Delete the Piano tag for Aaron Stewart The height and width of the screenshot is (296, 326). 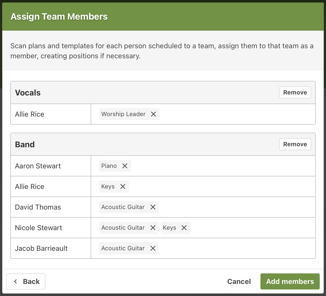[125, 166]
